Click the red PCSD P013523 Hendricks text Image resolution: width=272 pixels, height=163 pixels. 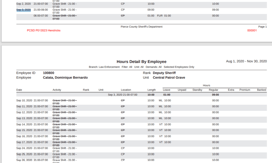click(x=44, y=30)
